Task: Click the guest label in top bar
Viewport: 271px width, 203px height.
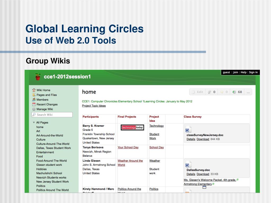Action: (226, 72)
